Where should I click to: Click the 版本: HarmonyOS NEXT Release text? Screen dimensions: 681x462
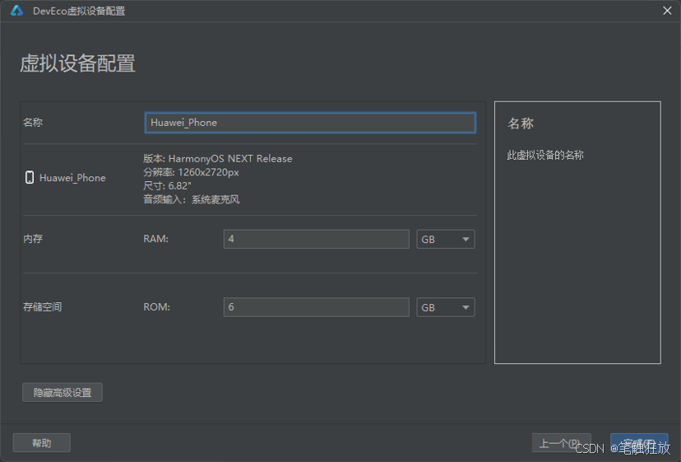click(218, 159)
